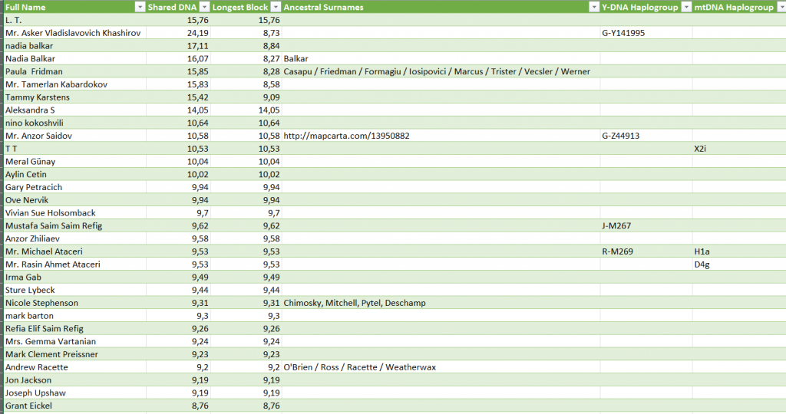The height and width of the screenshot is (414, 786).
Task: Expand the Y-DNA Haplogroup filter arrow
Action: point(686,7)
